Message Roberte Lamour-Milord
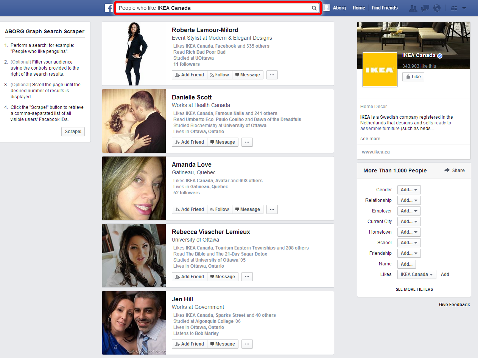 [x=248, y=75]
